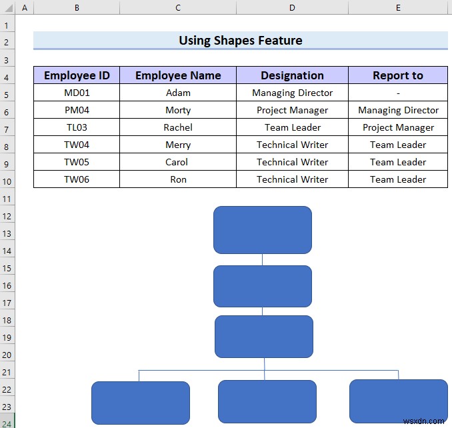Image resolution: width=452 pixels, height=428 pixels.
Task: Select the MD01 cell
Action: [77, 93]
